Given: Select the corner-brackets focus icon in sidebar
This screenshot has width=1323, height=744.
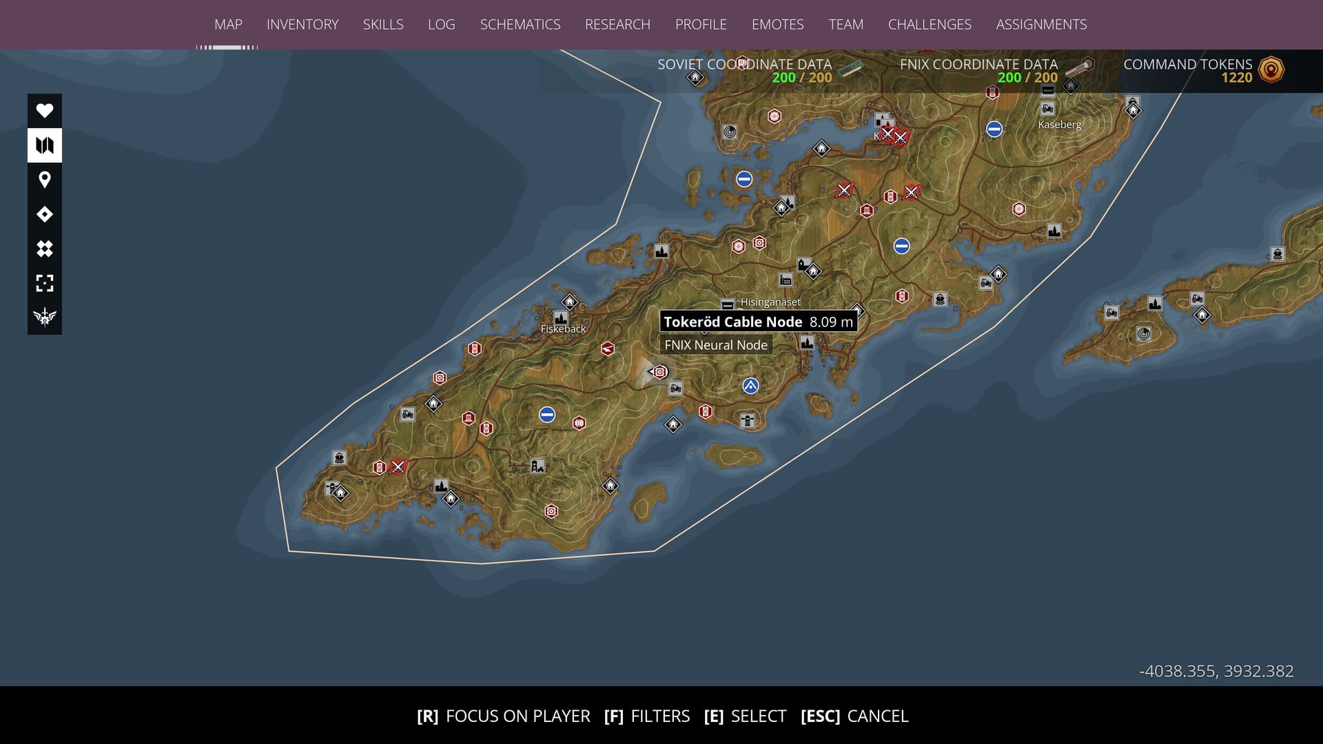Looking at the screenshot, I should click(45, 283).
